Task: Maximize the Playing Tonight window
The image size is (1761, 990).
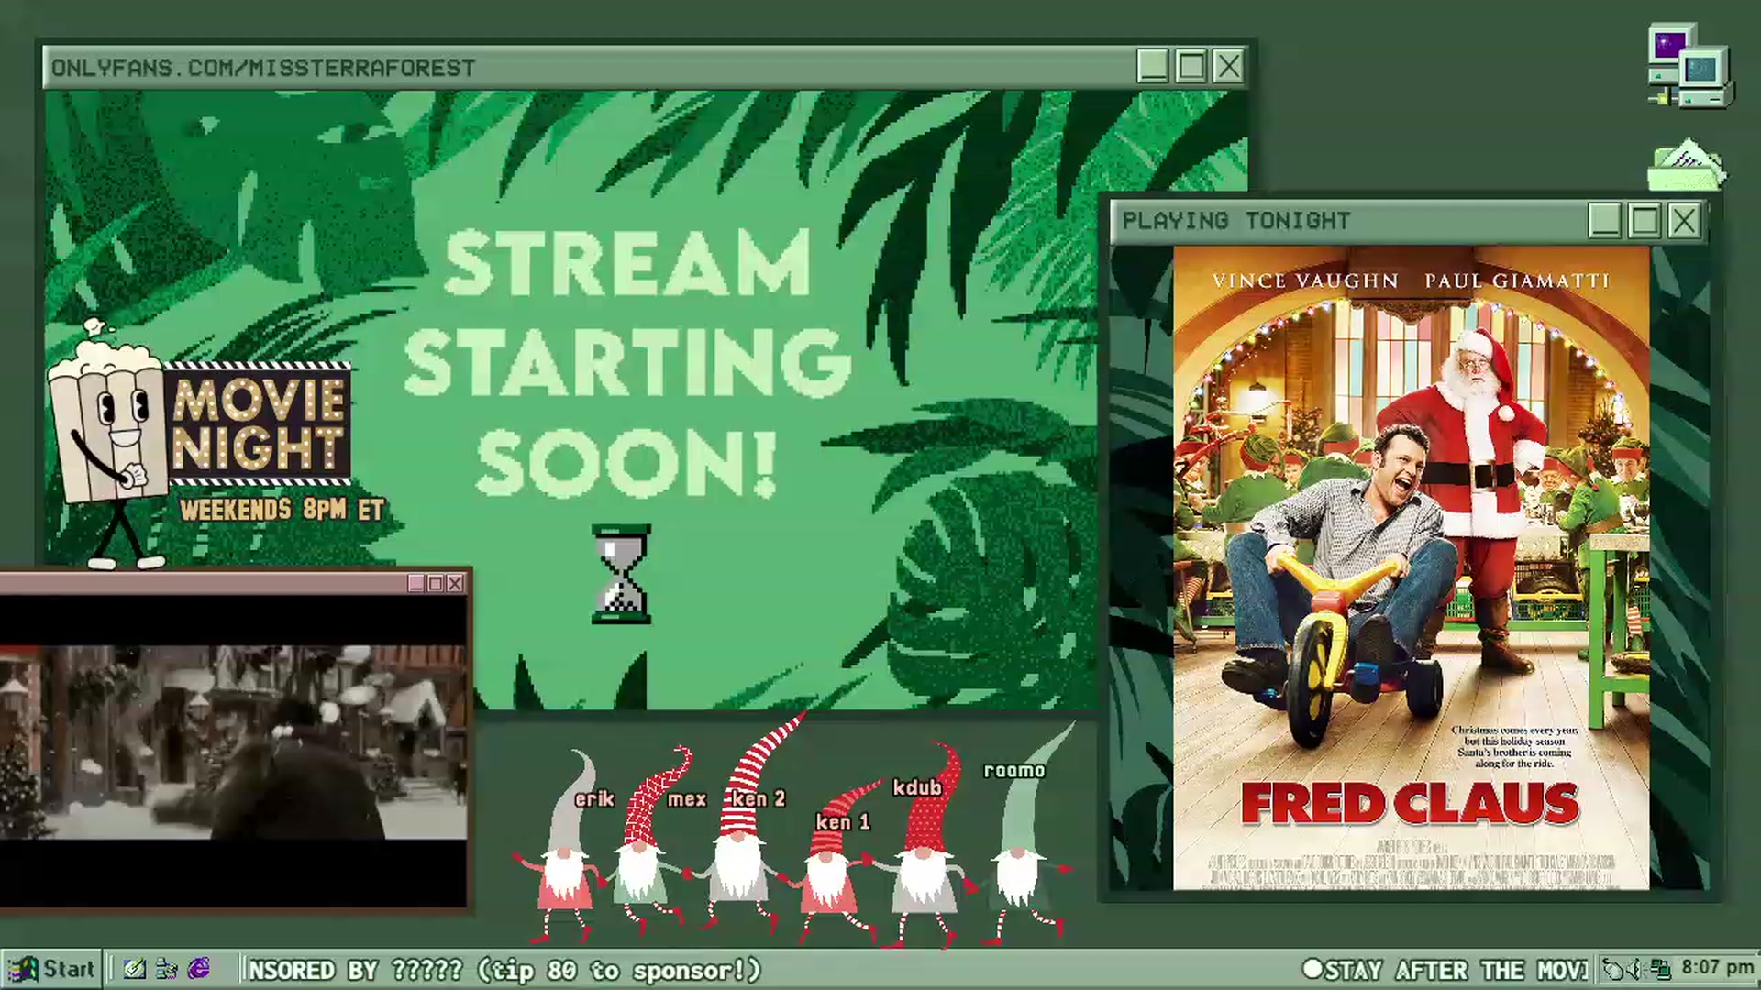Action: [x=1645, y=221]
